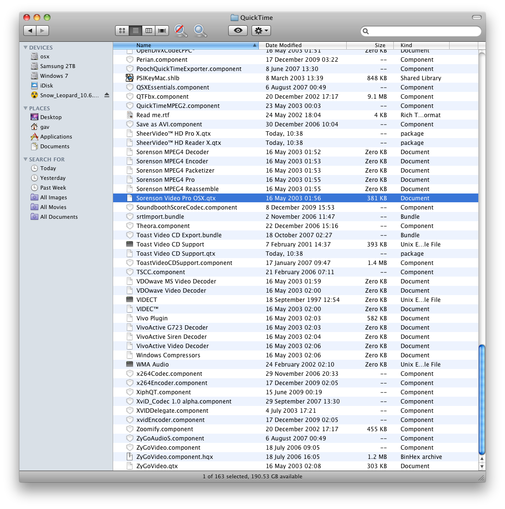
Task: Open the Action gear dropdown menu
Action: pyautogui.click(x=261, y=31)
